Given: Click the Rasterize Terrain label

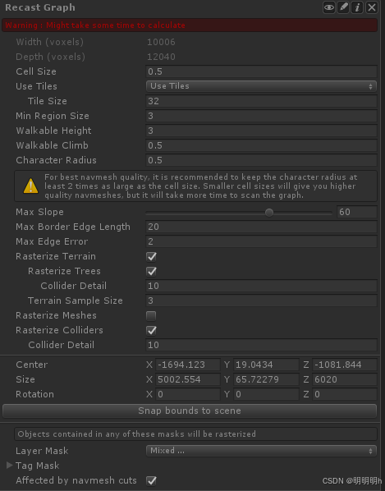Looking at the screenshot, I should pyautogui.click(x=56, y=256).
